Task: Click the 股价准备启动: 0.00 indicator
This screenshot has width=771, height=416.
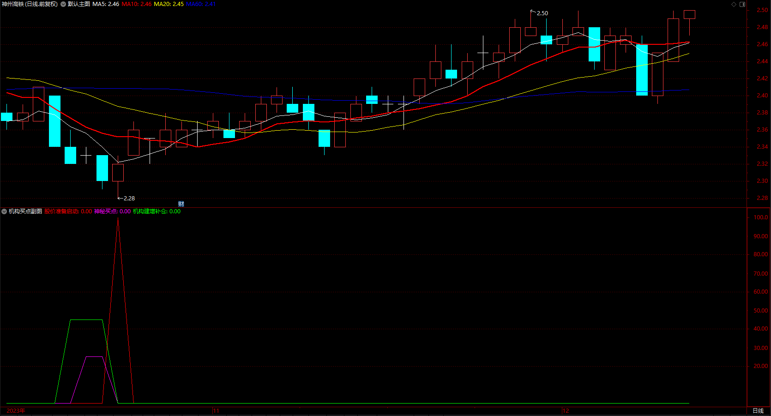Action: tap(68, 211)
